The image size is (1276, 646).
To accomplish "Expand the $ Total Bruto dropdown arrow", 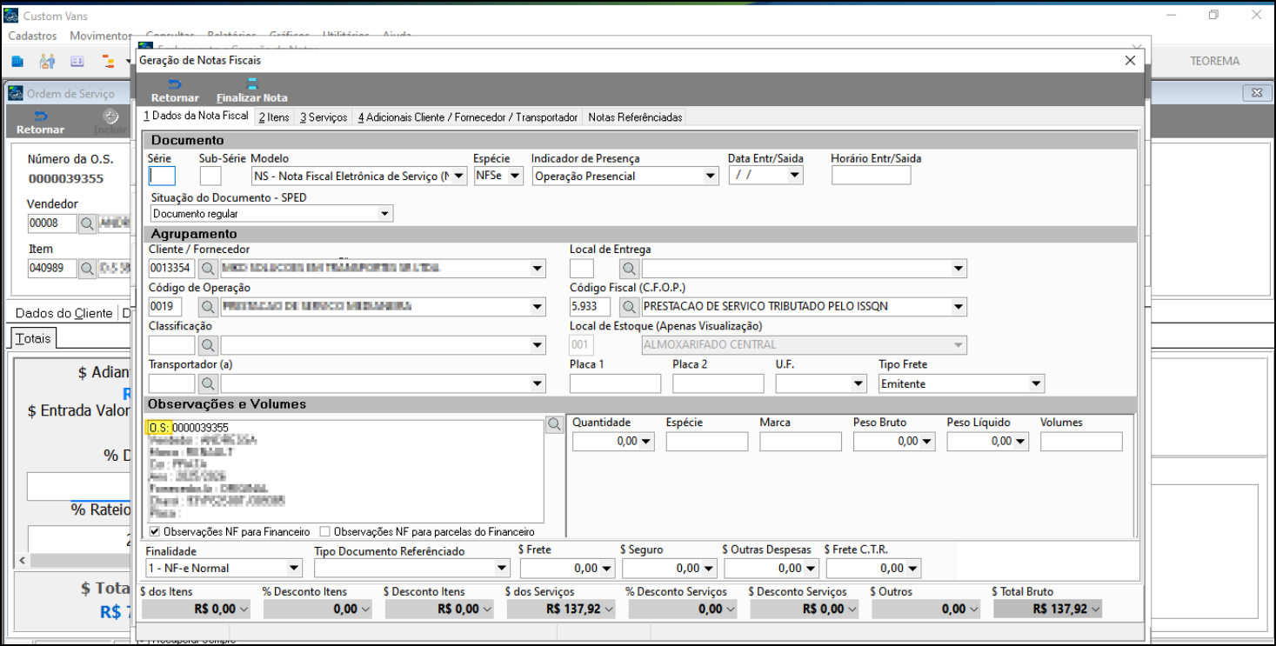I will 1096,609.
